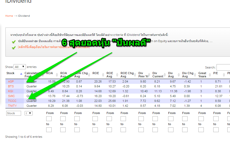
Task: Click the P/E value 21.61 for BTS
Action: tap(219, 86)
